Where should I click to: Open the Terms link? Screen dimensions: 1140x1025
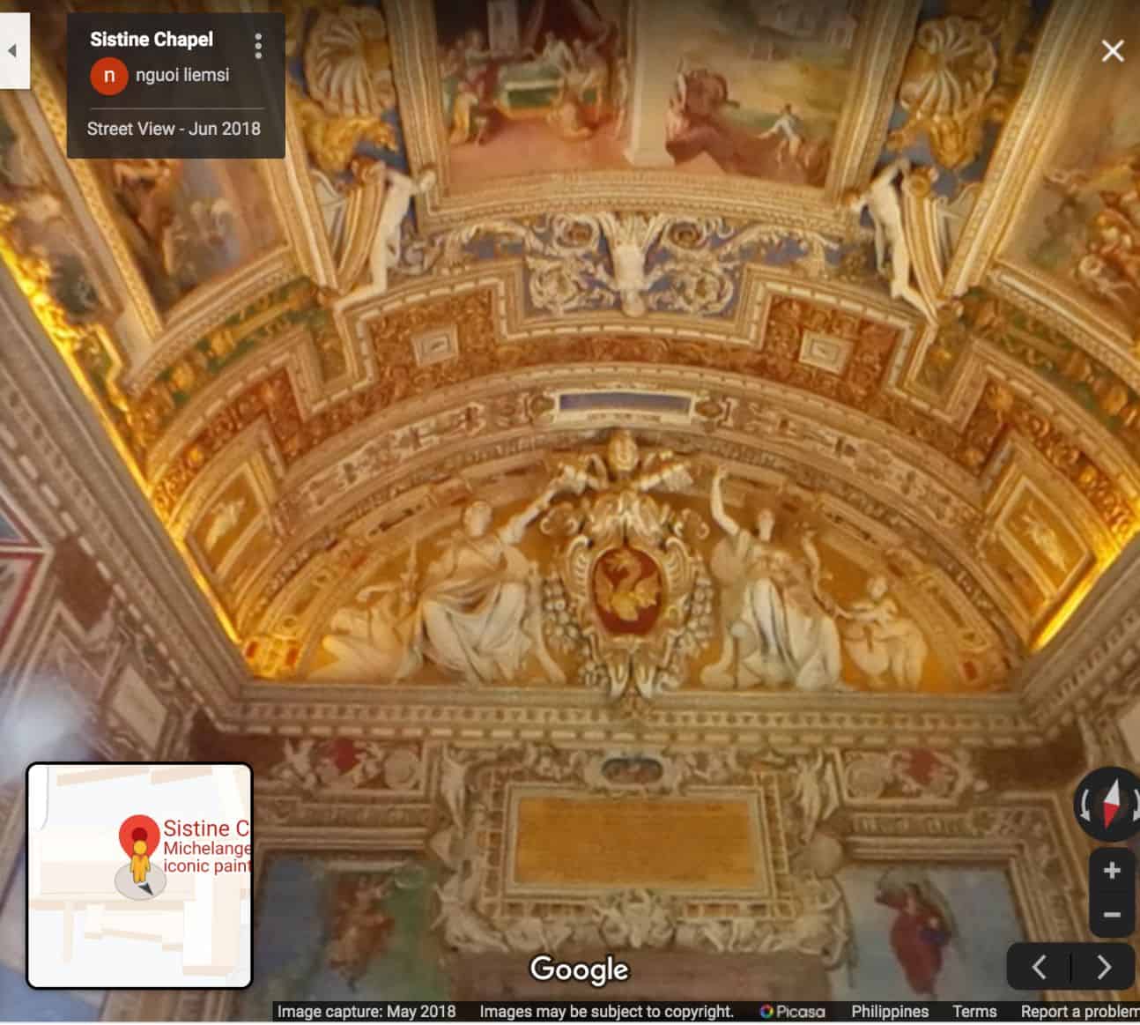pyautogui.click(x=974, y=1012)
